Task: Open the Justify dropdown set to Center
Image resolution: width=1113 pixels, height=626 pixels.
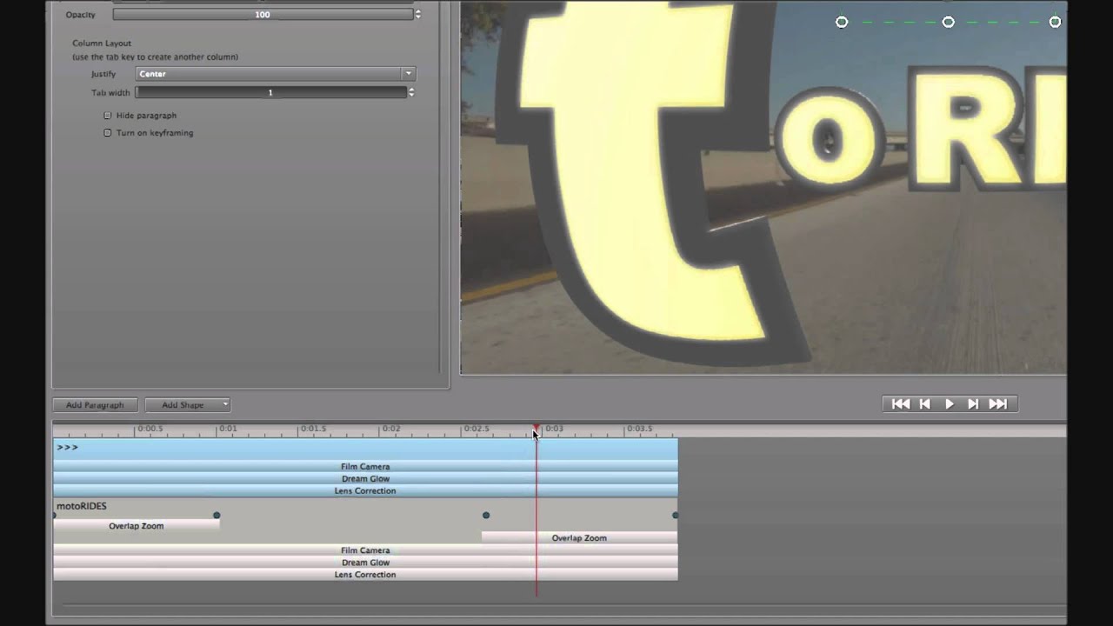Action: coord(276,74)
